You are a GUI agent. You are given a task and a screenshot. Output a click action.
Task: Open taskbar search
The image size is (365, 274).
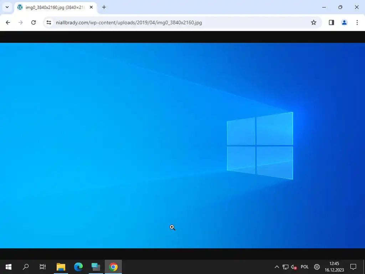[x=26, y=267]
